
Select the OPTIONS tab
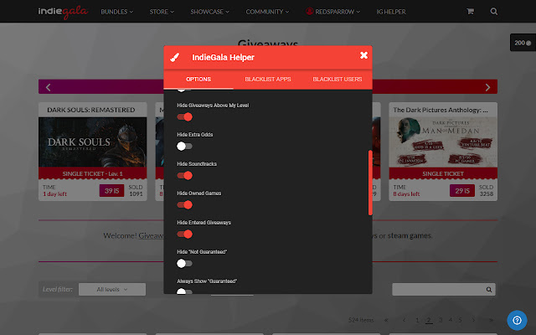pos(198,80)
